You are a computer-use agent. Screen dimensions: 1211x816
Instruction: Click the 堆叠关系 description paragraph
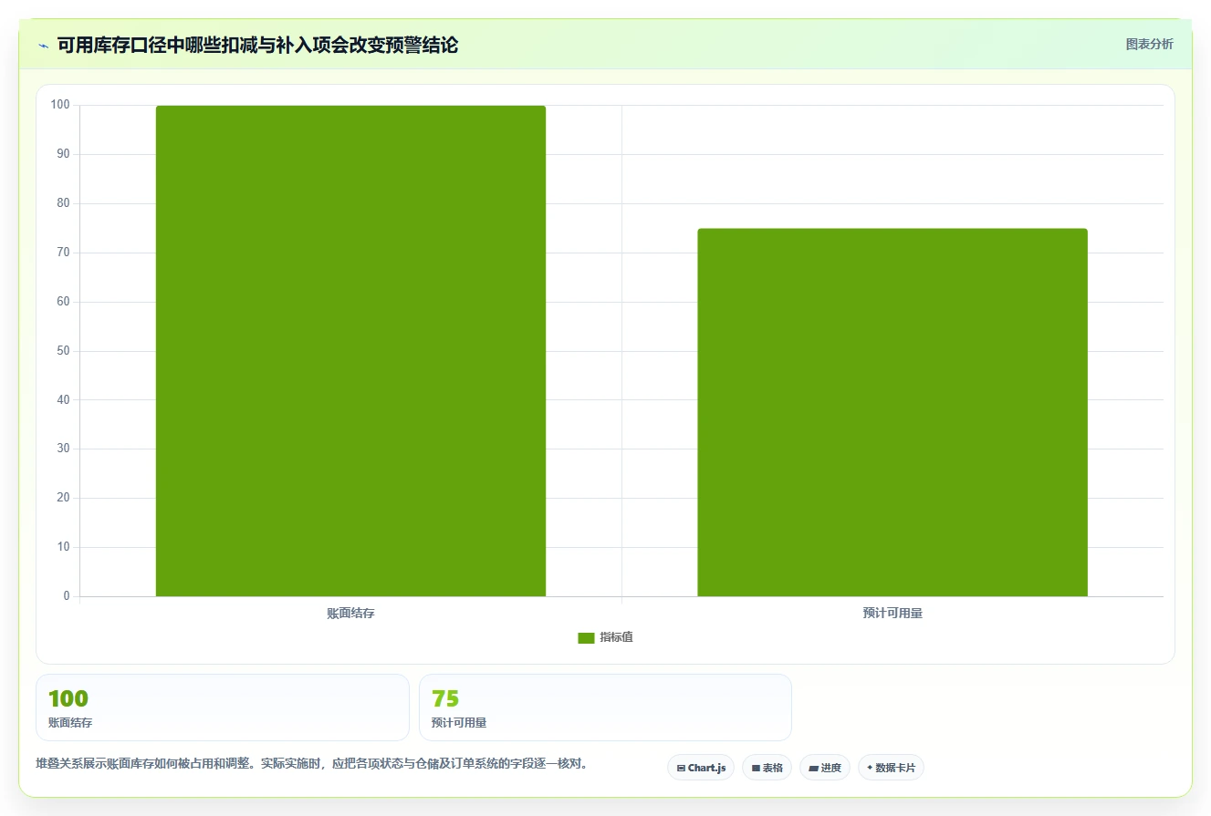tap(311, 763)
